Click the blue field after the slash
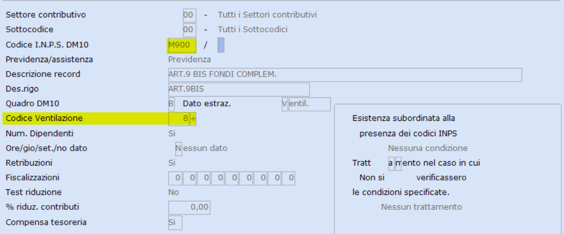Viewport: 564px width, 234px height. [x=221, y=45]
